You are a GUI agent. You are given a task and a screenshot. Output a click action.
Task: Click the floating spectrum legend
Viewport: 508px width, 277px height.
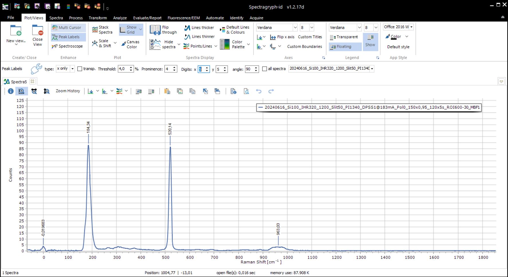tap(369, 107)
